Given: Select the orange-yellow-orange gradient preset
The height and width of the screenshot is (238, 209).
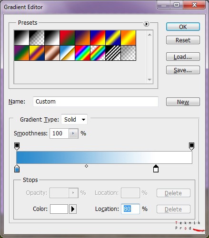Looking at the screenshot, I should [128, 38].
